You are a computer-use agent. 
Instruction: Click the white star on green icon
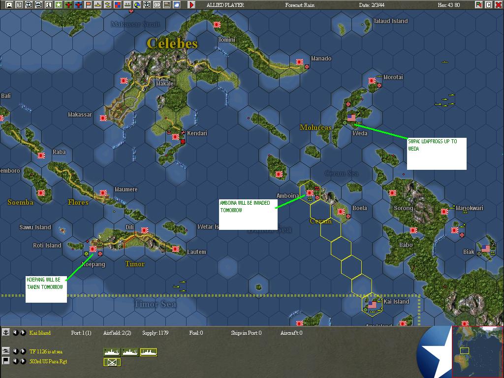click(x=58, y=5)
